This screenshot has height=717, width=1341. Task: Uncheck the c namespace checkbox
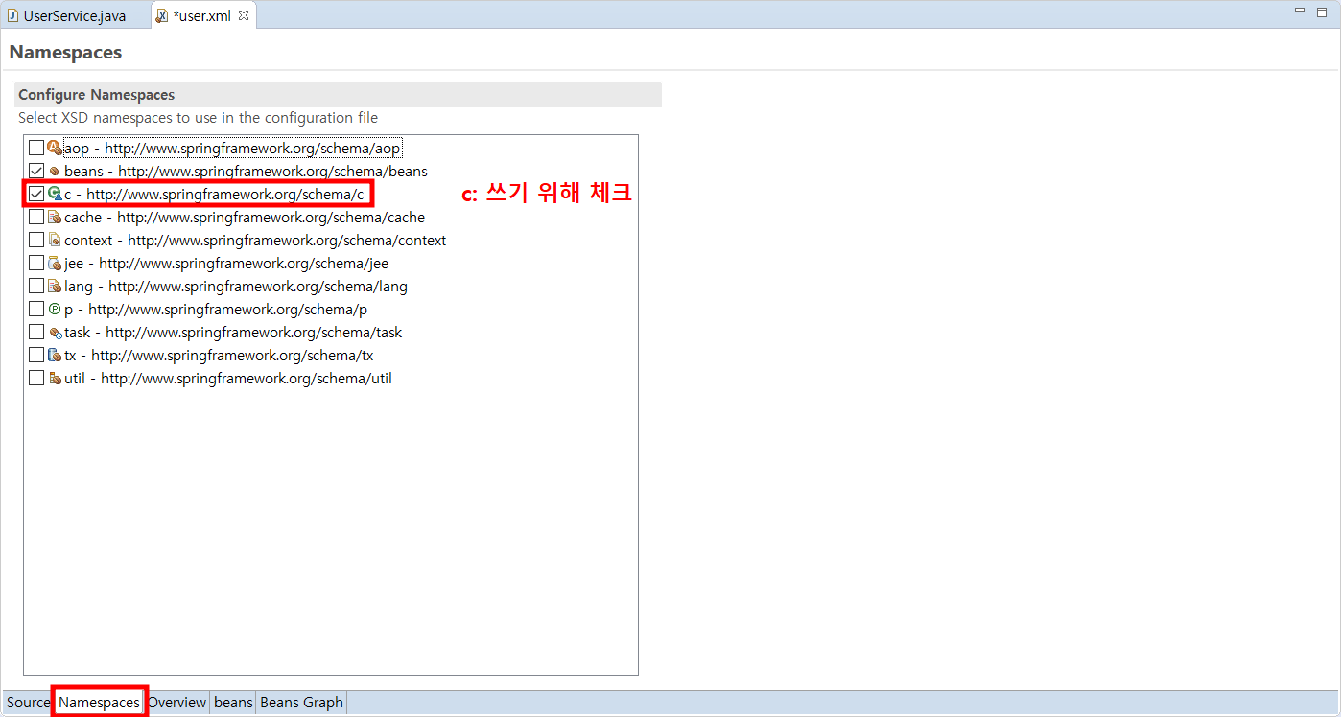pos(36,195)
